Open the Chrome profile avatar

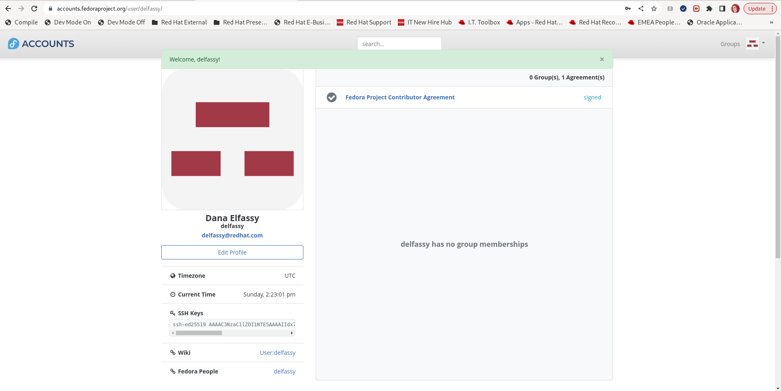(x=735, y=9)
